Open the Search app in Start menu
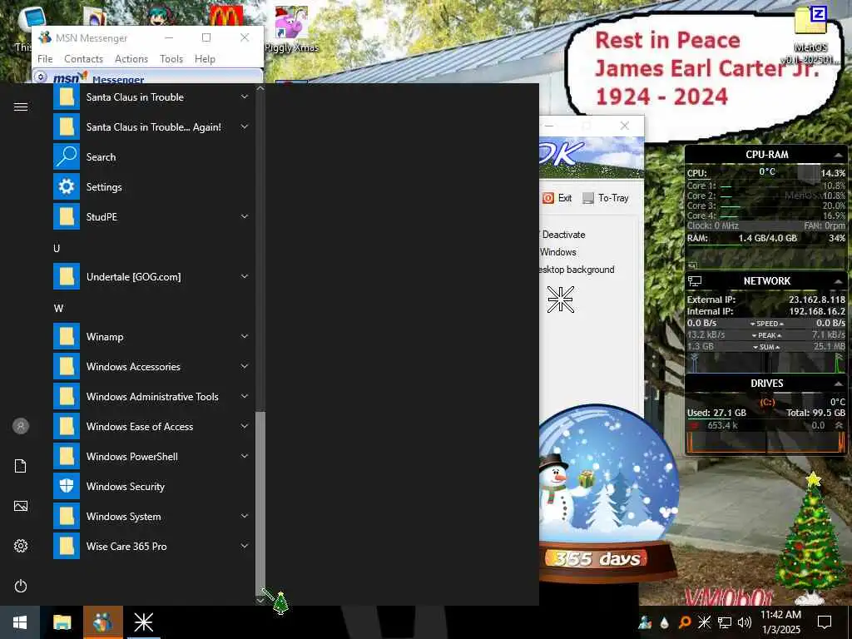 pos(152,157)
